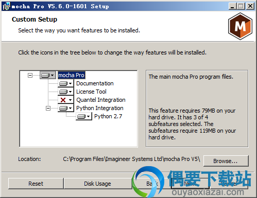Select the Documentation tree item

[x=95, y=83]
